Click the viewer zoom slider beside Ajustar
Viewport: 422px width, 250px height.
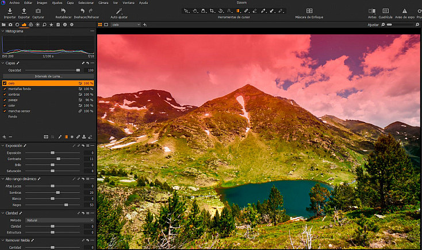(x=401, y=25)
